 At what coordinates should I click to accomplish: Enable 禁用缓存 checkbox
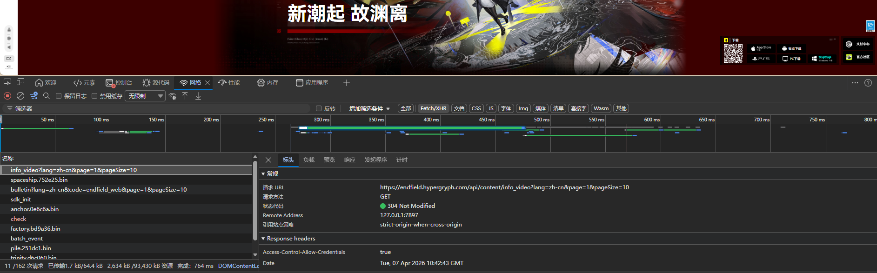coord(94,96)
